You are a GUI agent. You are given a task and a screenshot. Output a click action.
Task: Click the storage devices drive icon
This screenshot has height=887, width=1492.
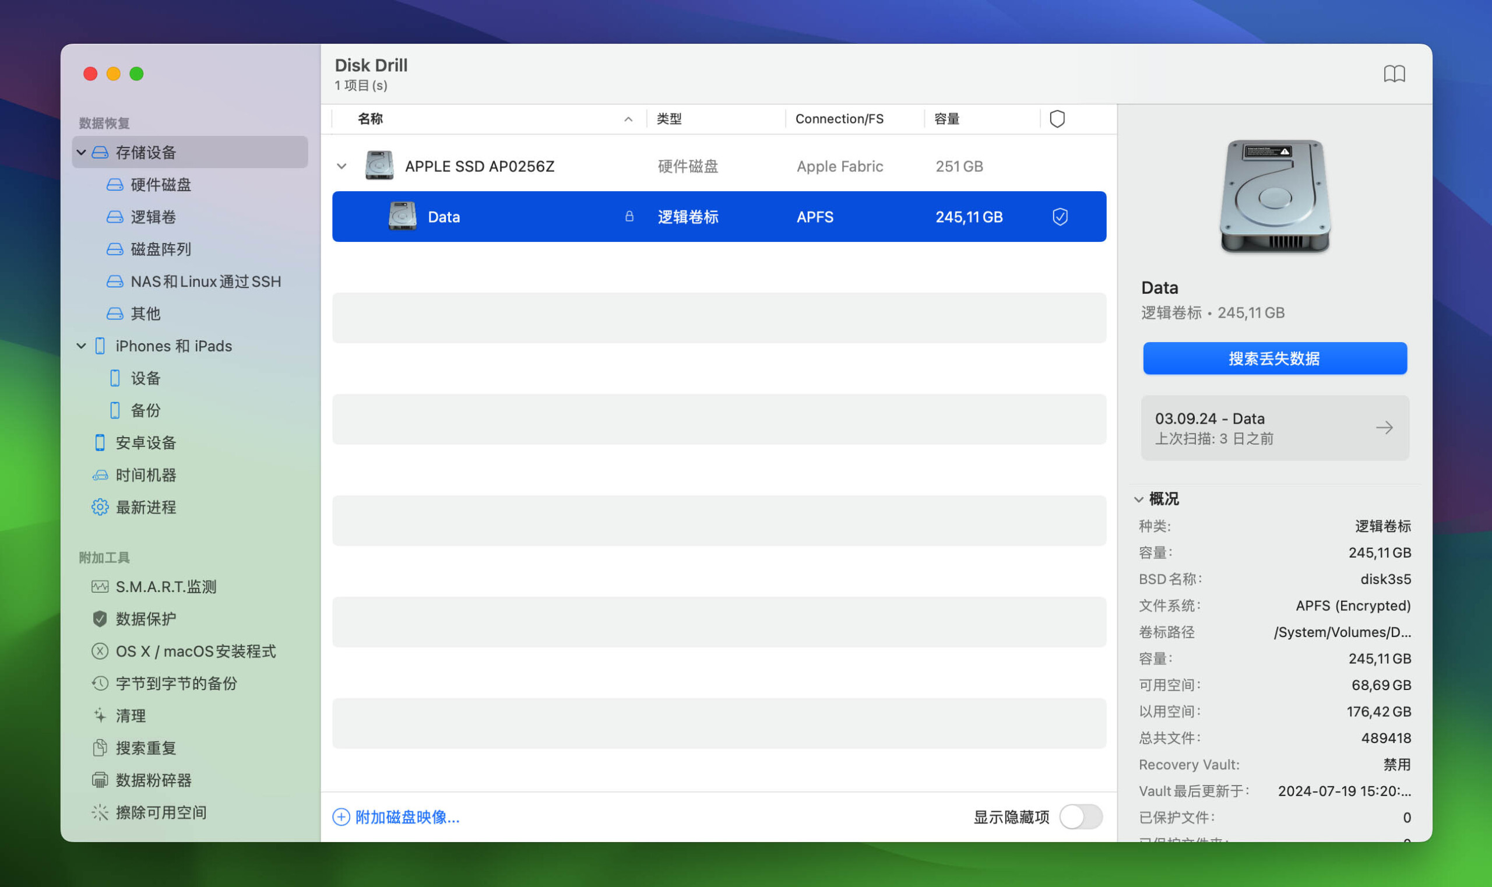[x=100, y=153]
